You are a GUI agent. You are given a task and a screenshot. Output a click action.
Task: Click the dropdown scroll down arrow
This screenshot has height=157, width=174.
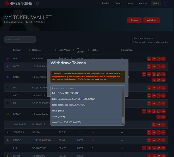[x=123, y=124]
